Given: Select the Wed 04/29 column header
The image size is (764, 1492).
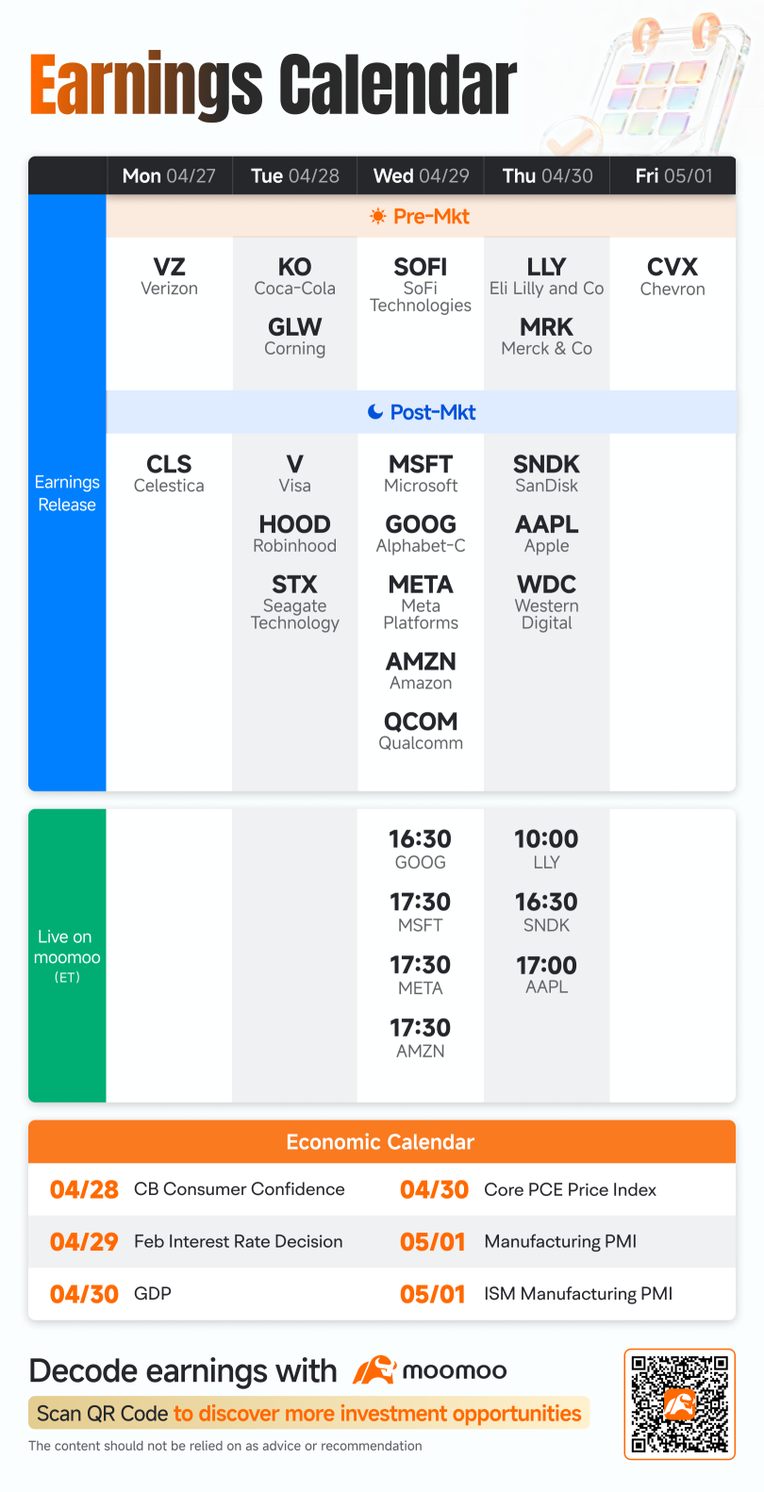Looking at the screenshot, I should point(421,175).
